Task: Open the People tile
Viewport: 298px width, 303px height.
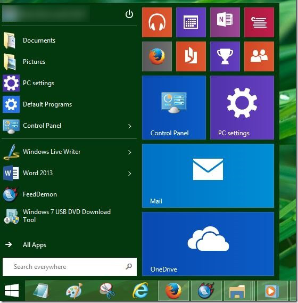Action: (259, 56)
